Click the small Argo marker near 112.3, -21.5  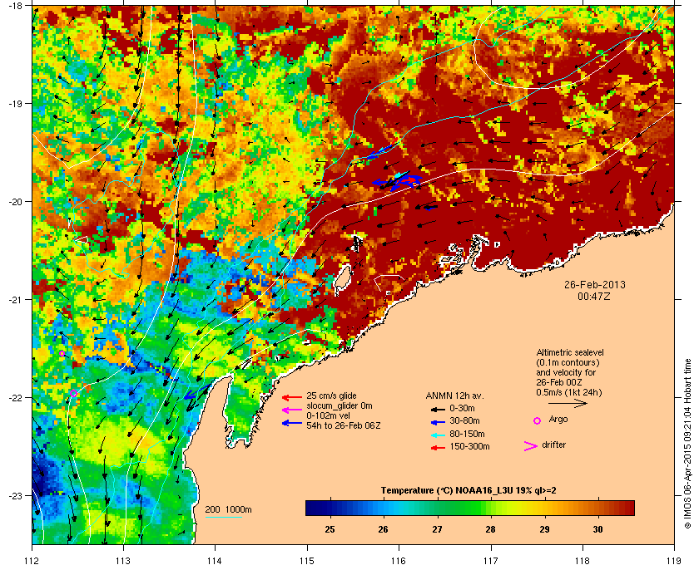(62, 353)
